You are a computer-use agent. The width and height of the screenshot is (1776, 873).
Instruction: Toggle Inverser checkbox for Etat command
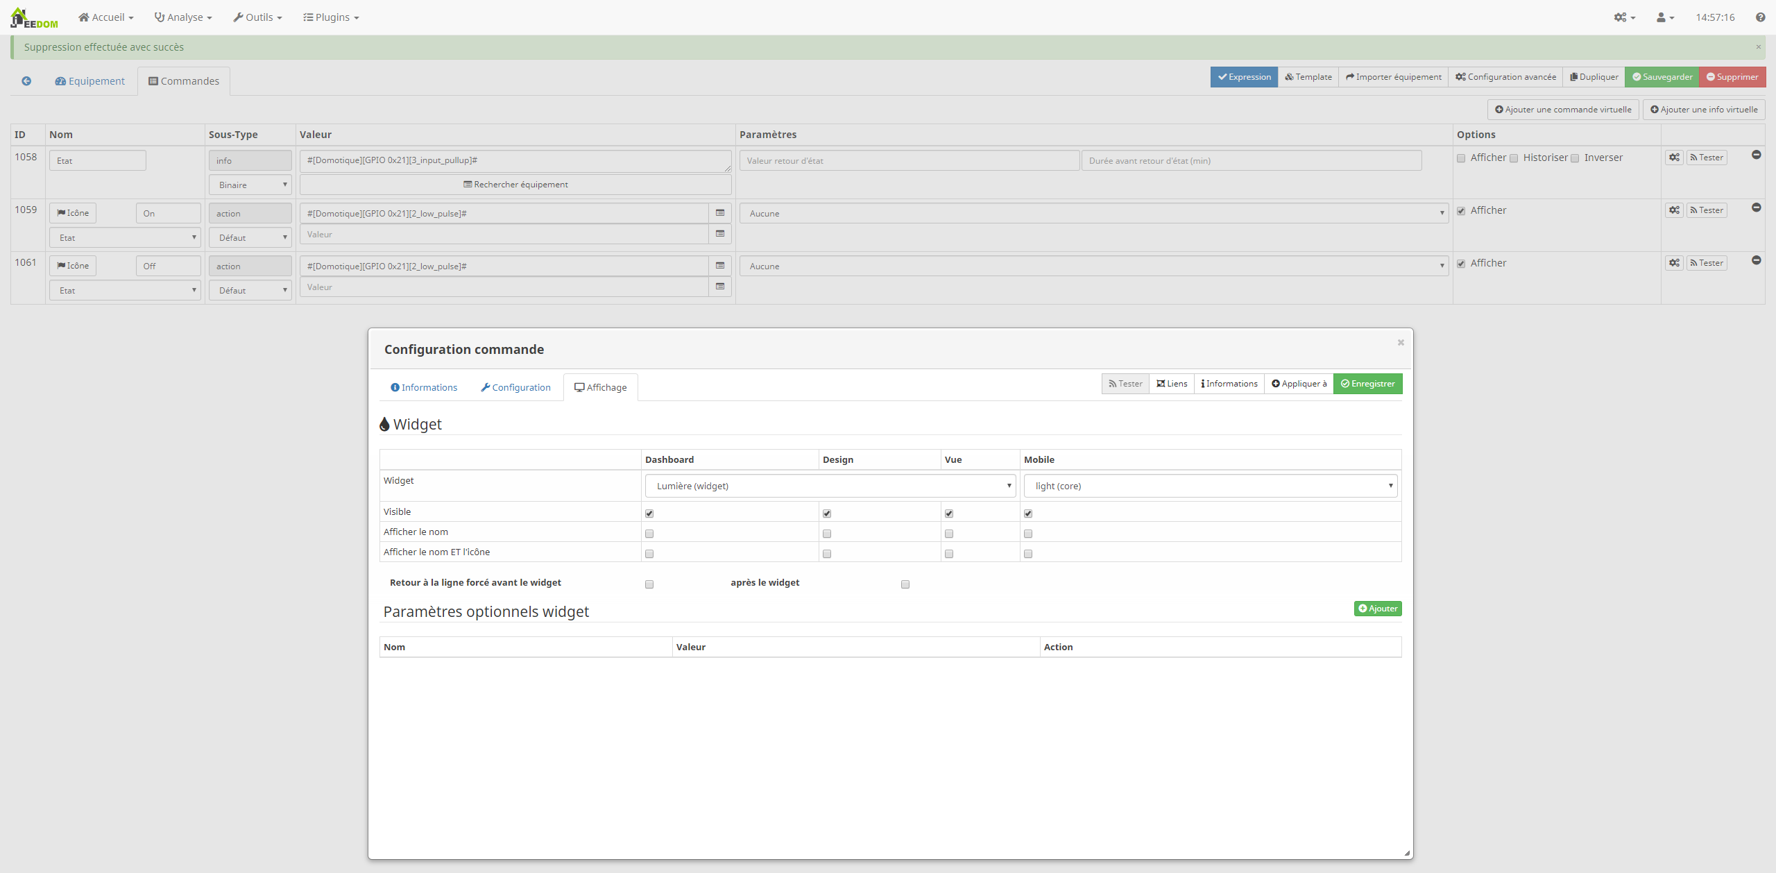click(1575, 158)
